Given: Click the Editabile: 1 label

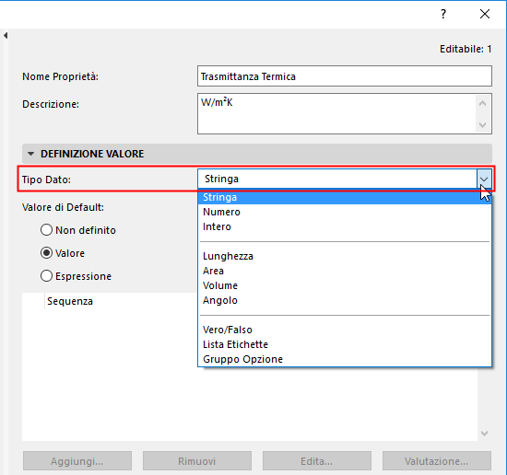Looking at the screenshot, I should coord(466,49).
